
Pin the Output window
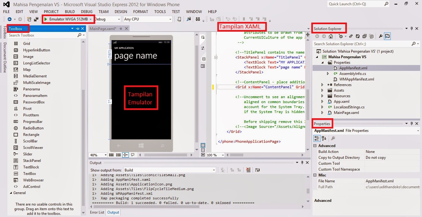click(302, 163)
